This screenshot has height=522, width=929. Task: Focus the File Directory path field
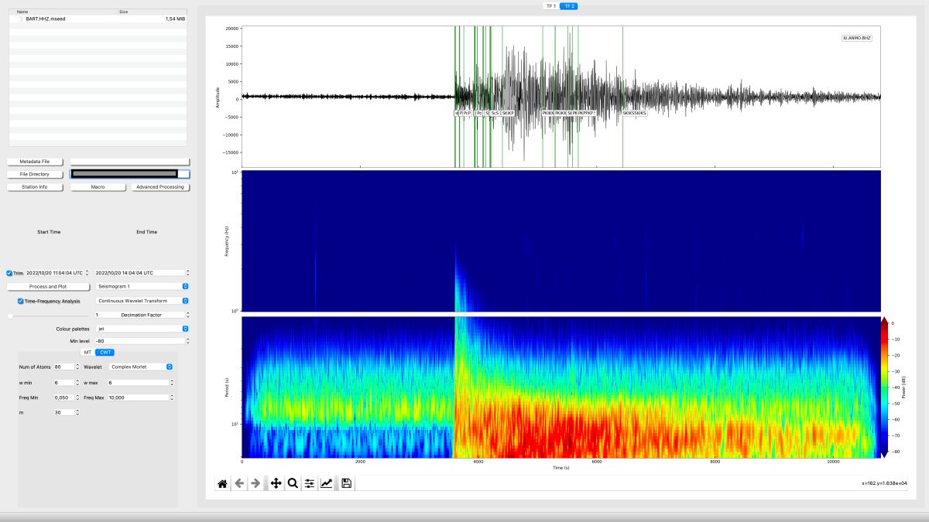[130, 174]
